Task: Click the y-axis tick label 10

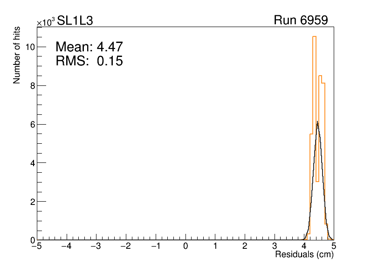Action: tap(28, 47)
